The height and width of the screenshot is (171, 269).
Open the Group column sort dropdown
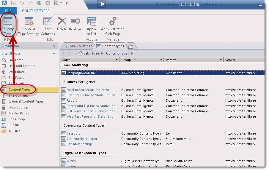point(161,60)
